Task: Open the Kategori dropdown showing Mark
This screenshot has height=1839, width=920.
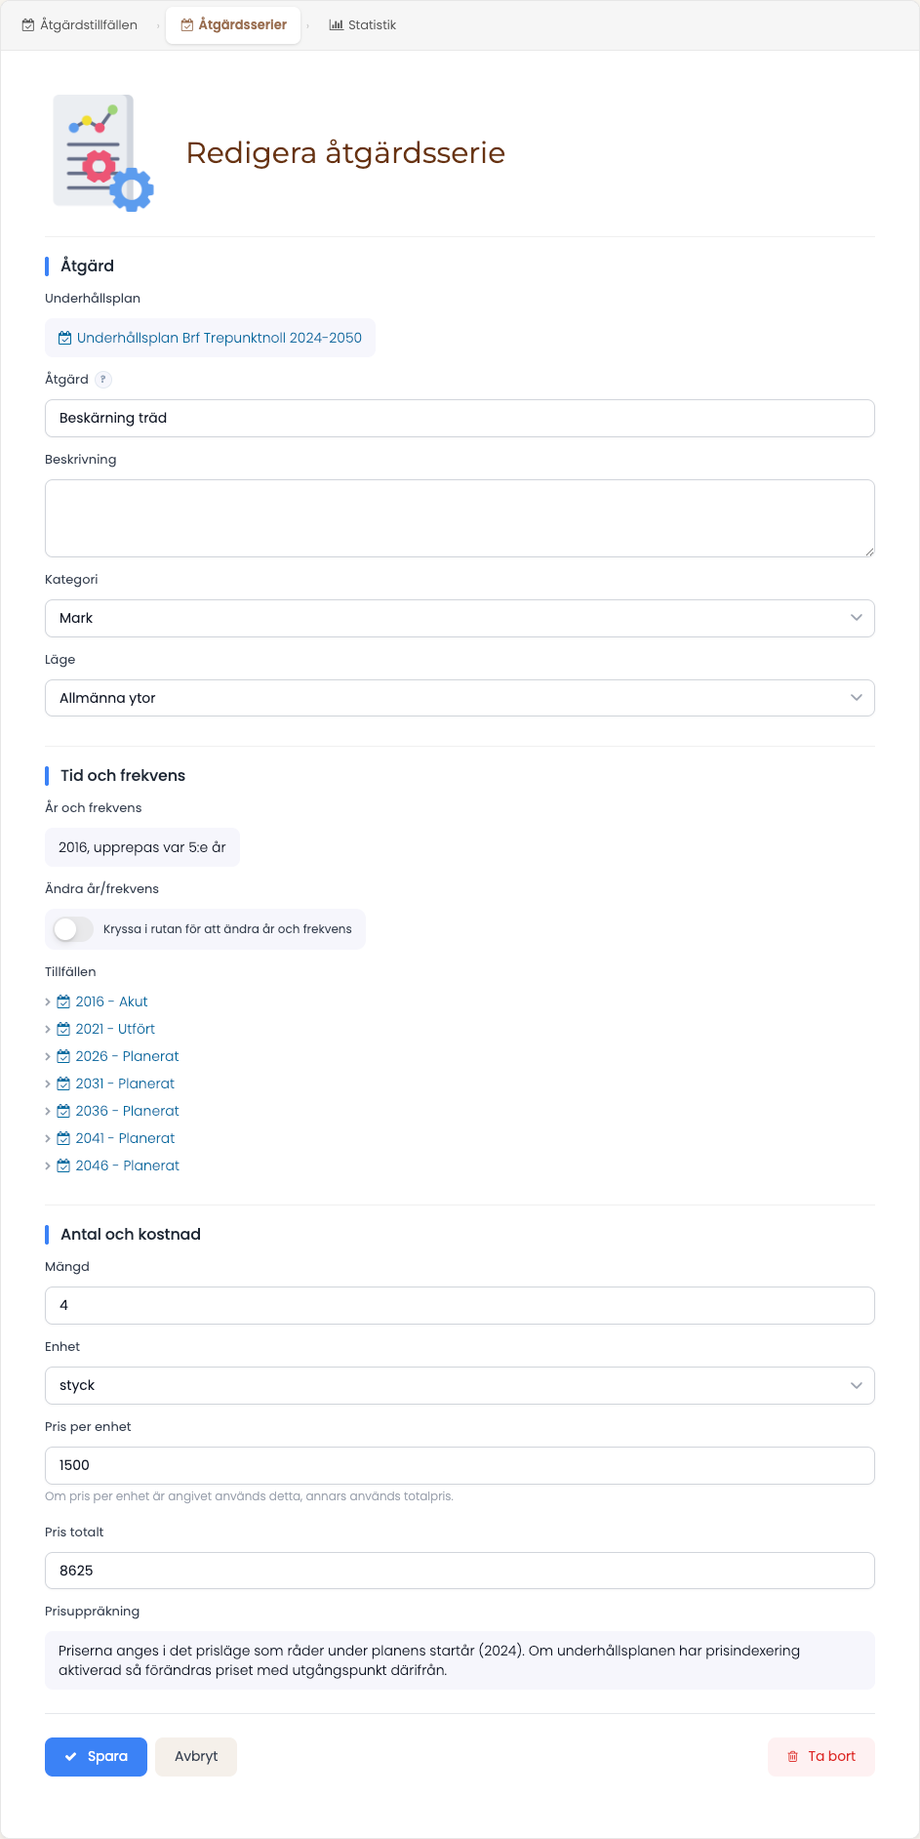Action: [x=460, y=618]
